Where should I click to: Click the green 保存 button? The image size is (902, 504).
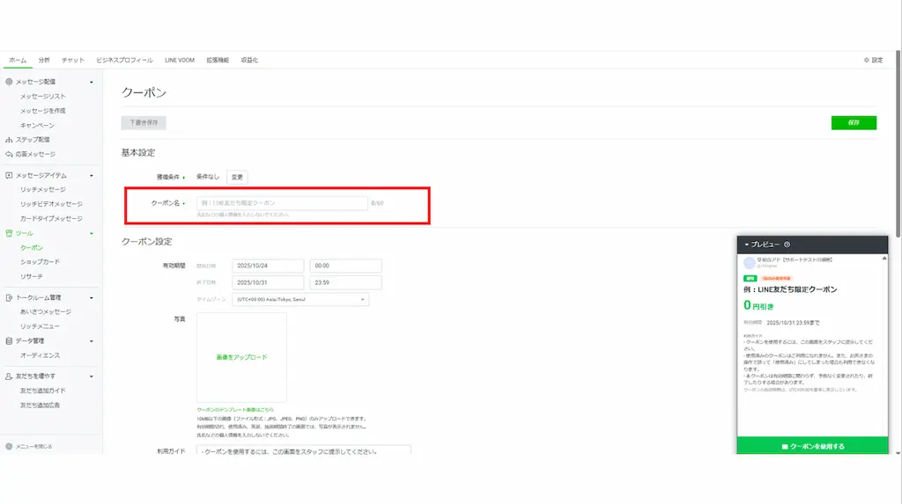(x=853, y=122)
